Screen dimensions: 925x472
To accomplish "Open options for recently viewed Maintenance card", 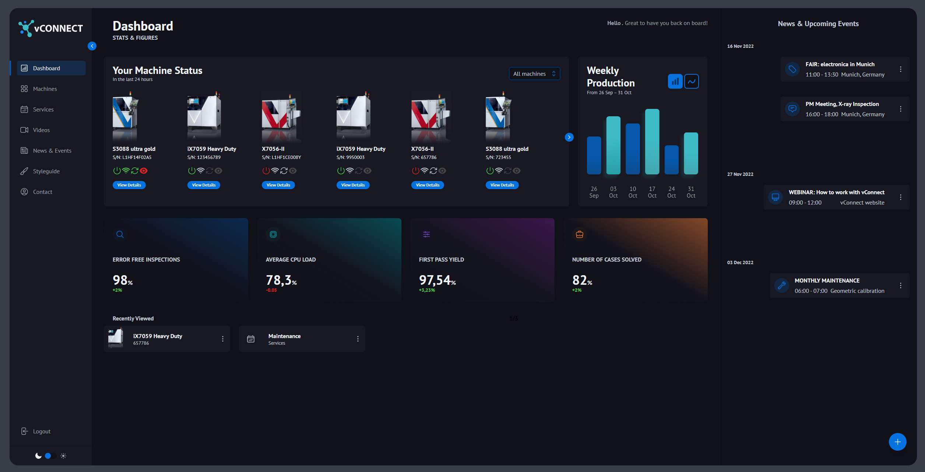I will 358,339.
